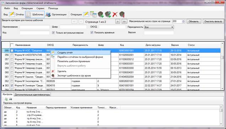Screen dimensions: 226x129
Task: Tick the checkbox in row 056
Action: 12,55
